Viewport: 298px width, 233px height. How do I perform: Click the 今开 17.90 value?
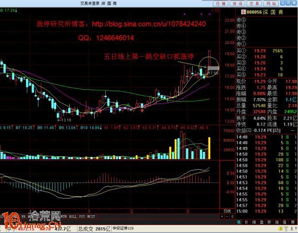tap(291, 82)
